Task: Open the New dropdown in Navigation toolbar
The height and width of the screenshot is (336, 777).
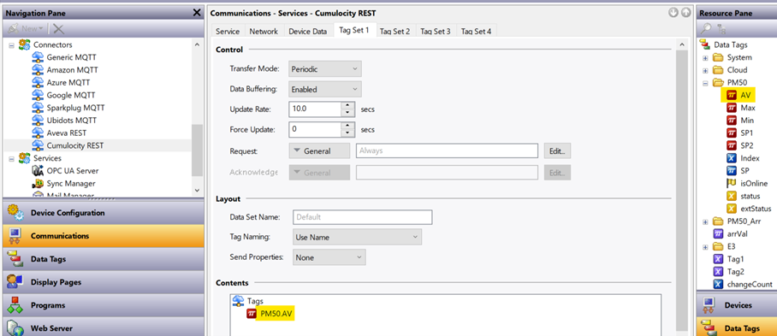Action: point(26,29)
